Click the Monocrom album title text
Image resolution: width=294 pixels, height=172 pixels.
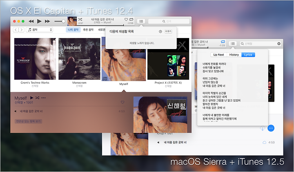pyautogui.click(x=79, y=83)
